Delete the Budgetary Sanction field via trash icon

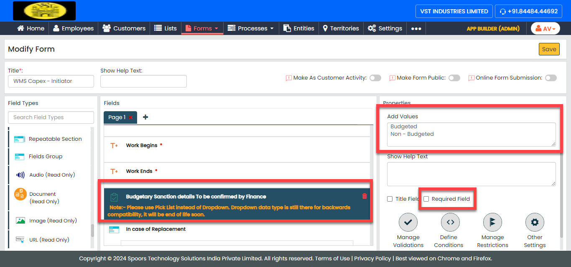pyautogui.click(x=364, y=196)
